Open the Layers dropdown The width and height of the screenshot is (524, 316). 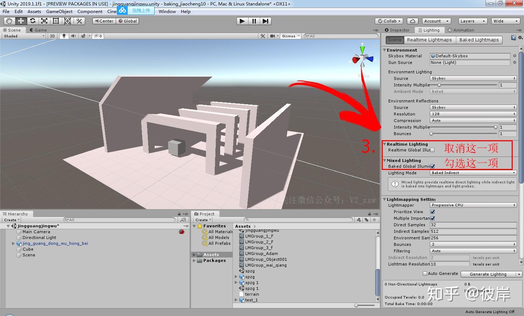(x=472, y=21)
